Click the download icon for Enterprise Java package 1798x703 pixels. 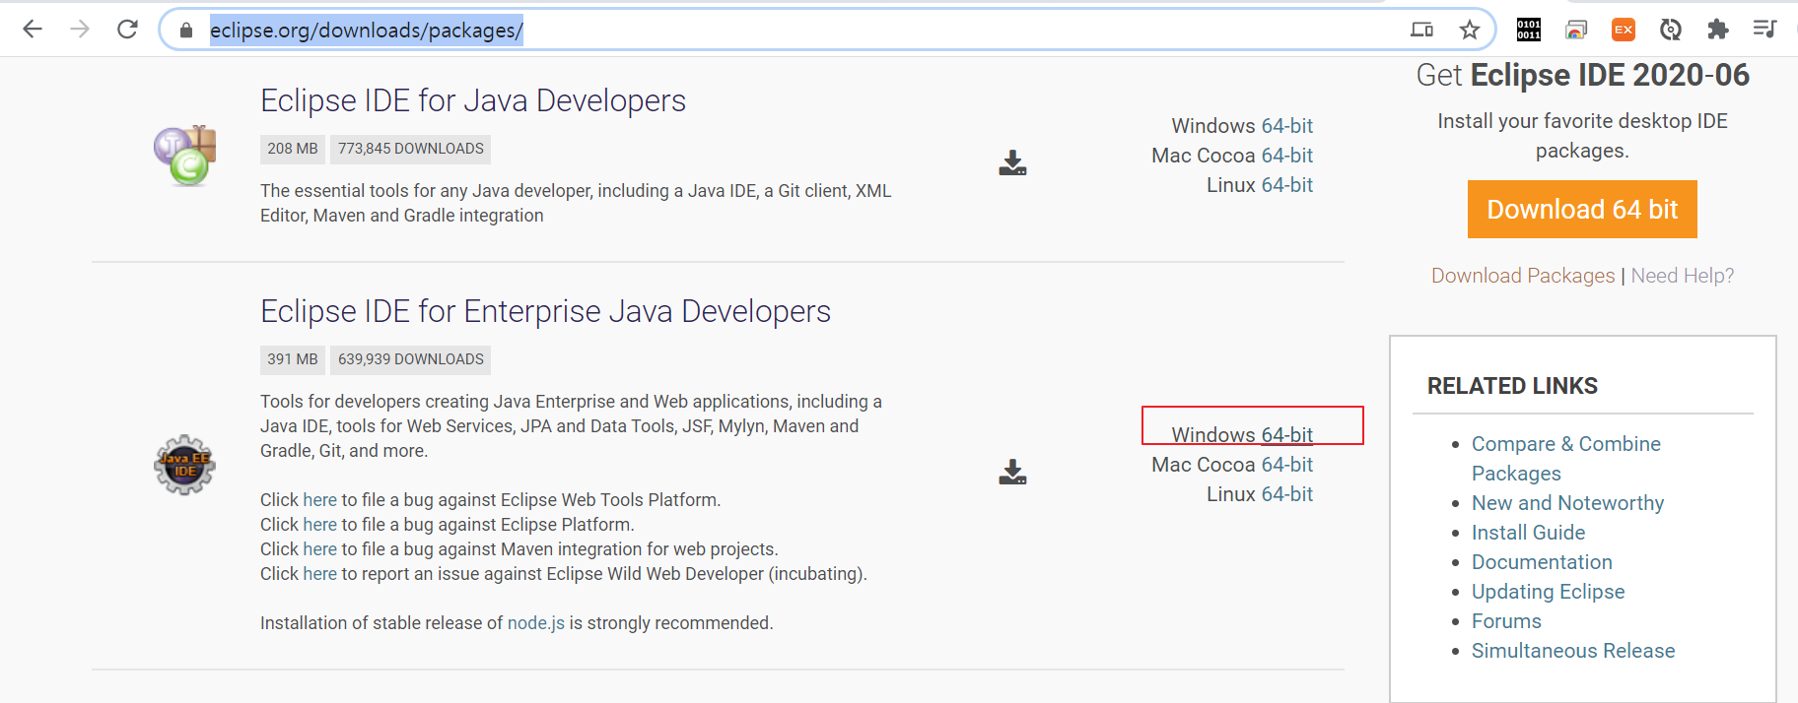1012,472
